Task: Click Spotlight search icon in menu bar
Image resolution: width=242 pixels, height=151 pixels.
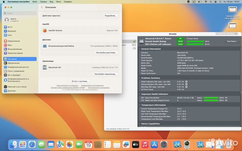Action: coord(211,2)
